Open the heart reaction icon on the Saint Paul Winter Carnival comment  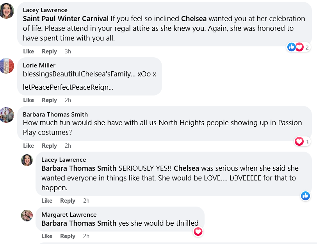(x=299, y=47)
